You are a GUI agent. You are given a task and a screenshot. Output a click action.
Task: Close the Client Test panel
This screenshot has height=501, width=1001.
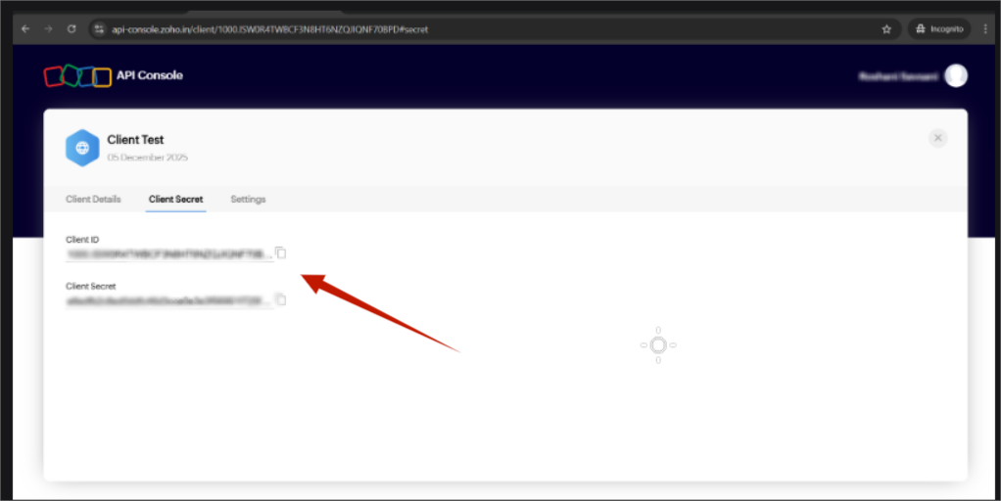tap(937, 139)
